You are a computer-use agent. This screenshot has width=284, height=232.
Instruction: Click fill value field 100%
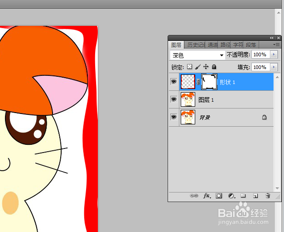click(x=260, y=67)
